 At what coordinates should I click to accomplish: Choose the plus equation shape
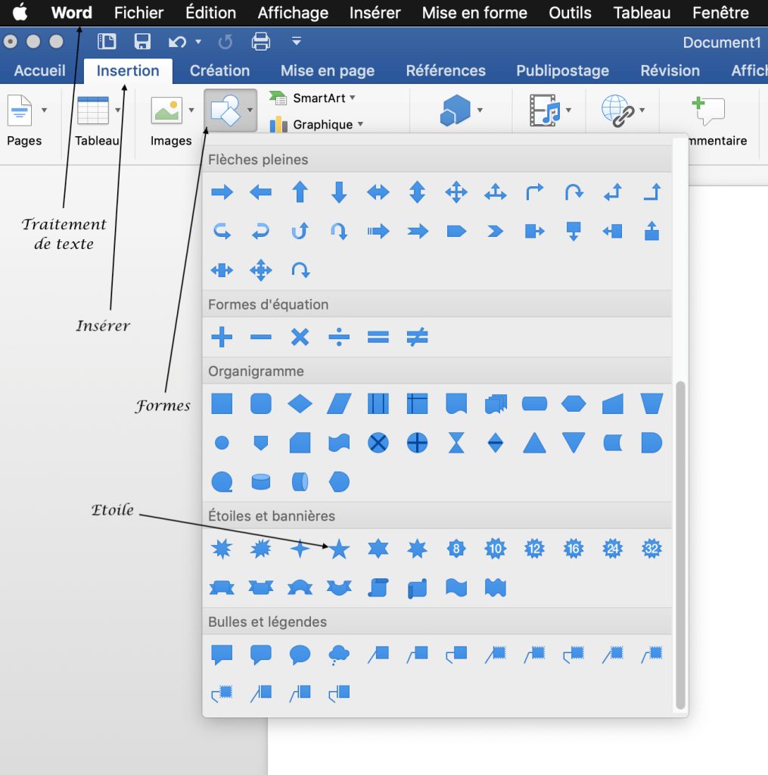click(x=222, y=337)
